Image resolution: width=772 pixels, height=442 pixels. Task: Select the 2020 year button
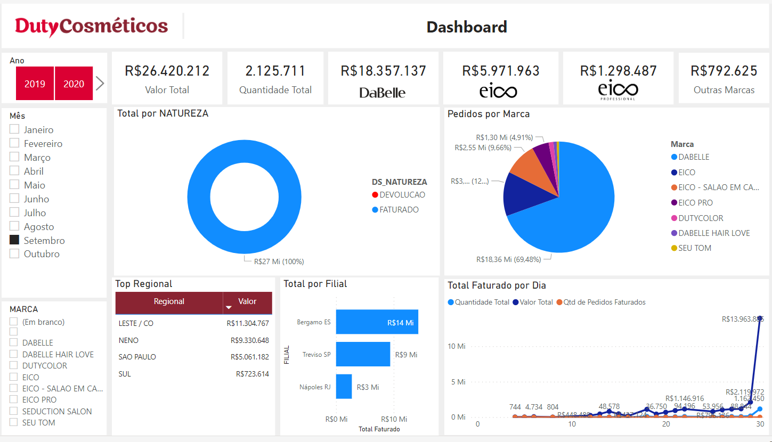click(74, 84)
